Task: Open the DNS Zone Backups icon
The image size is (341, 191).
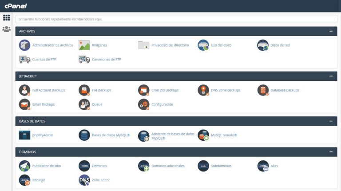Action: (x=203, y=90)
